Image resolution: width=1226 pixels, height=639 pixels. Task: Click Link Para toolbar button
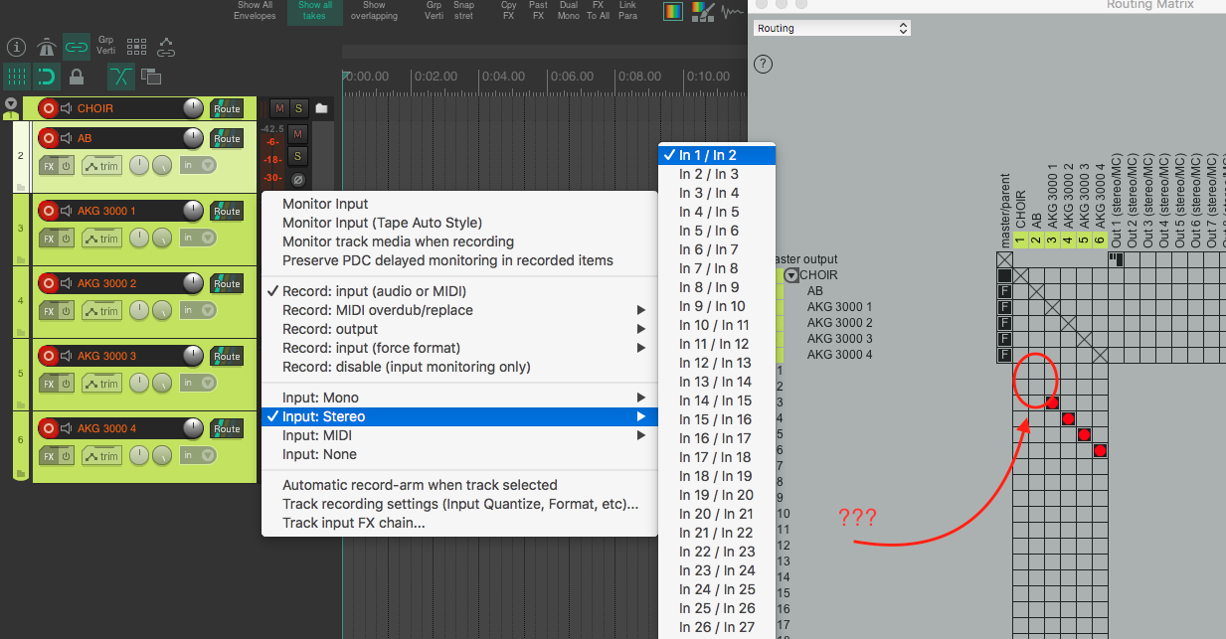[627, 11]
